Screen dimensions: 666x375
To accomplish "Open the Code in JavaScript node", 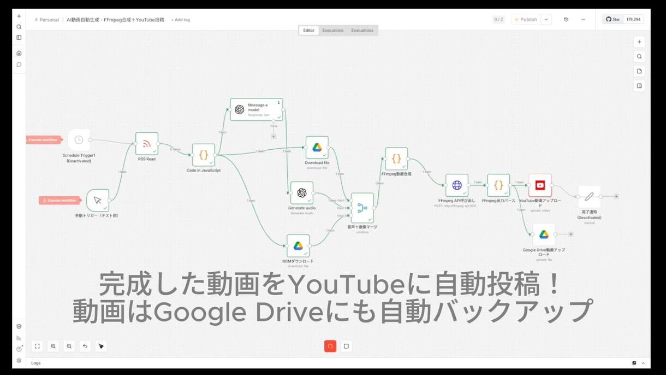I will click(x=204, y=155).
